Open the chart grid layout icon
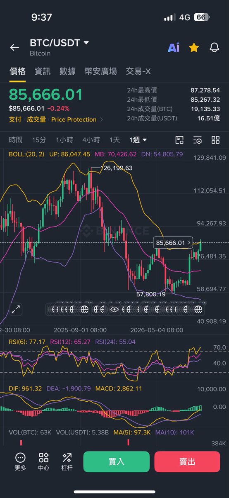This screenshot has width=229, height=498. (x=215, y=140)
